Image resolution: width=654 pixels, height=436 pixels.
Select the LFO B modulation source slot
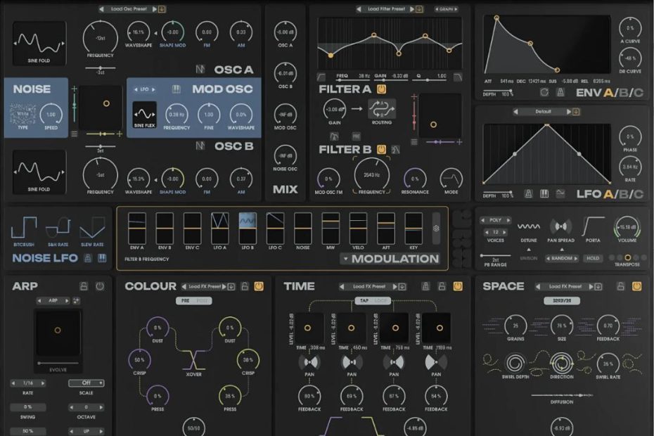click(x=248, y=229)
